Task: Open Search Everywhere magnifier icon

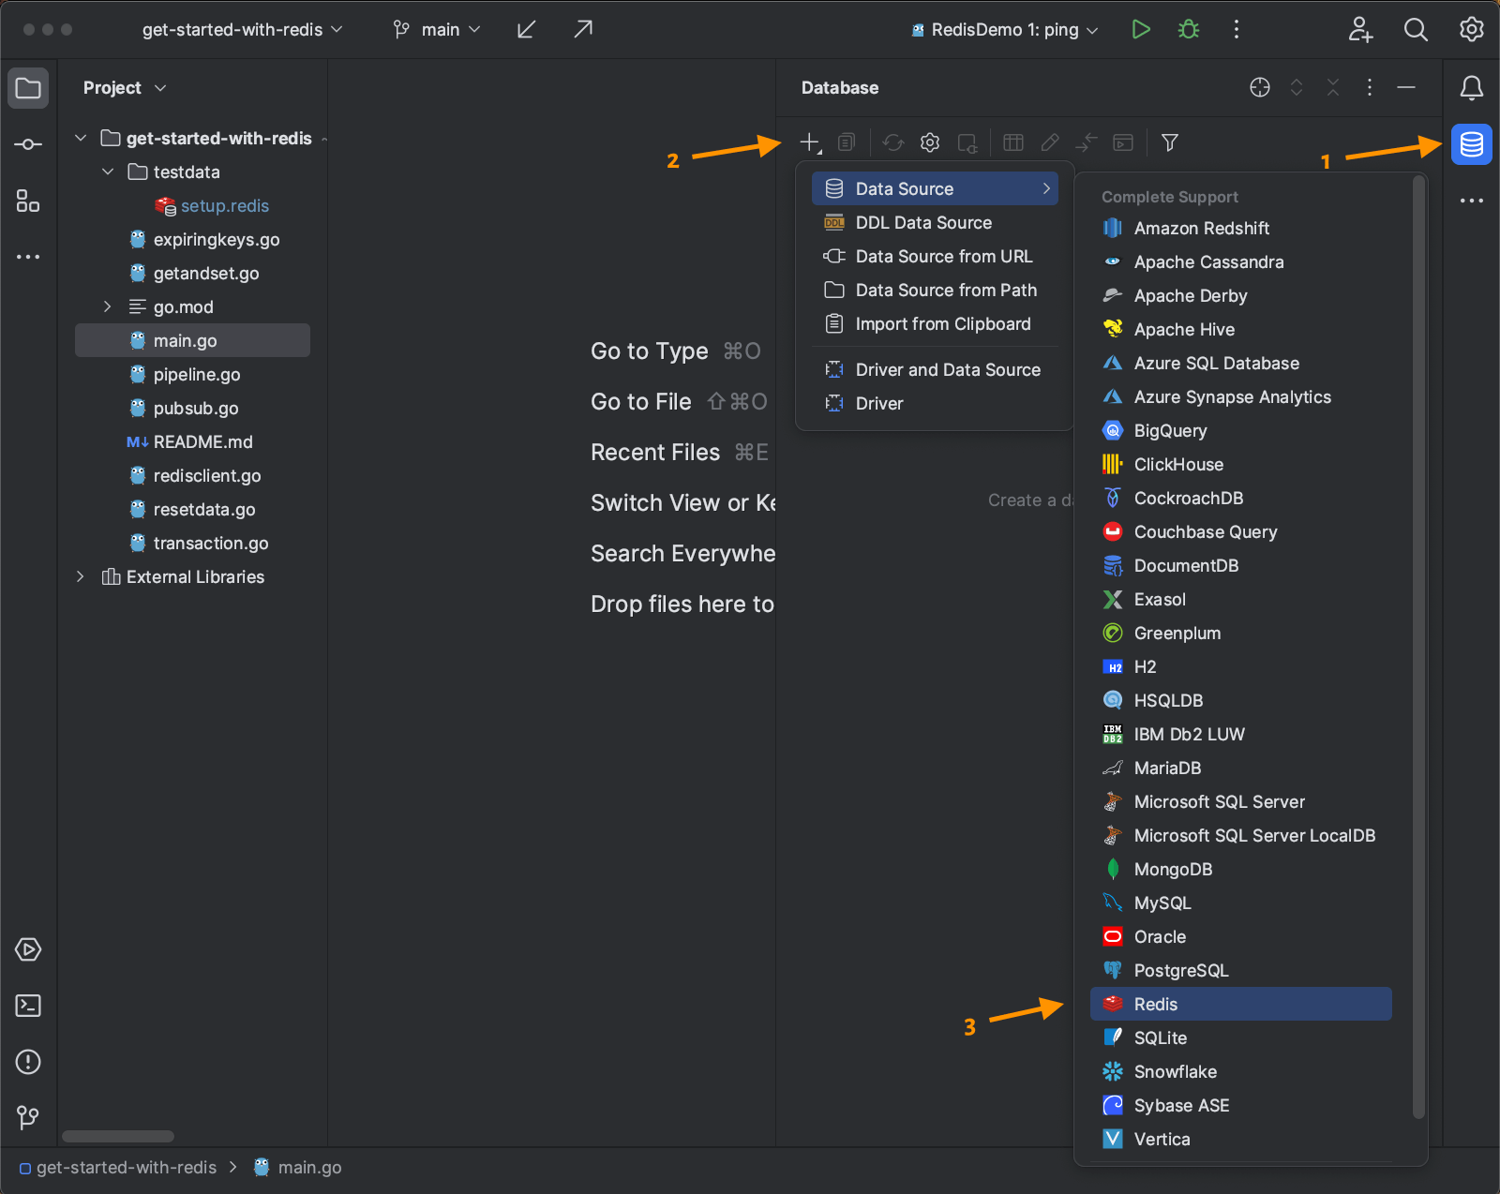Action: pyautogui.click(x=1416, y=29)
